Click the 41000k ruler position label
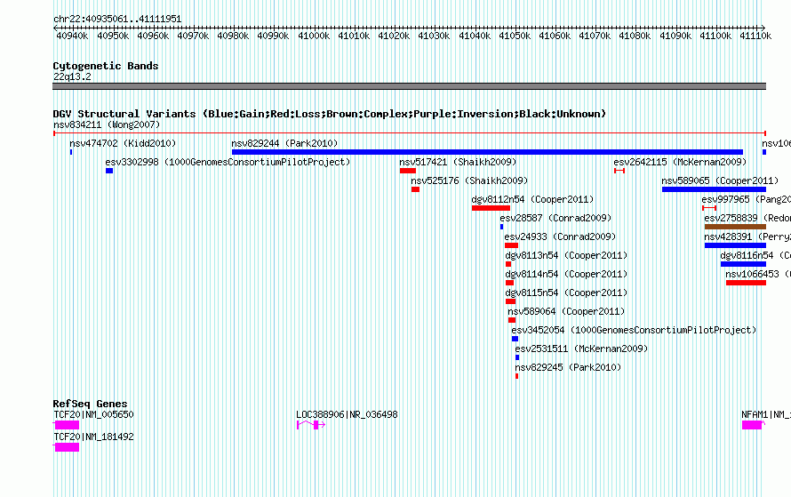This screenshot has height=497, width=791. pyautogui.click(x=313, y=36)
